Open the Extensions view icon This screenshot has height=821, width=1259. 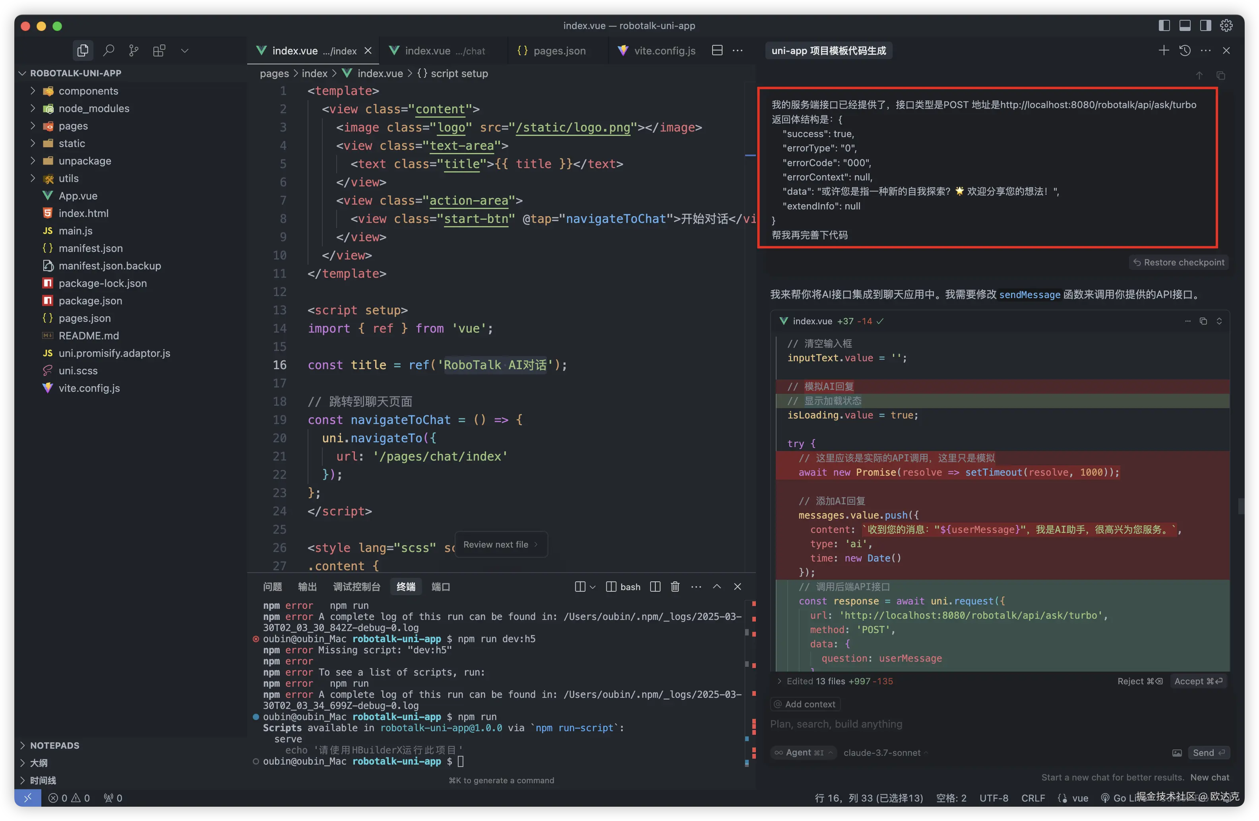click(159, 51)
